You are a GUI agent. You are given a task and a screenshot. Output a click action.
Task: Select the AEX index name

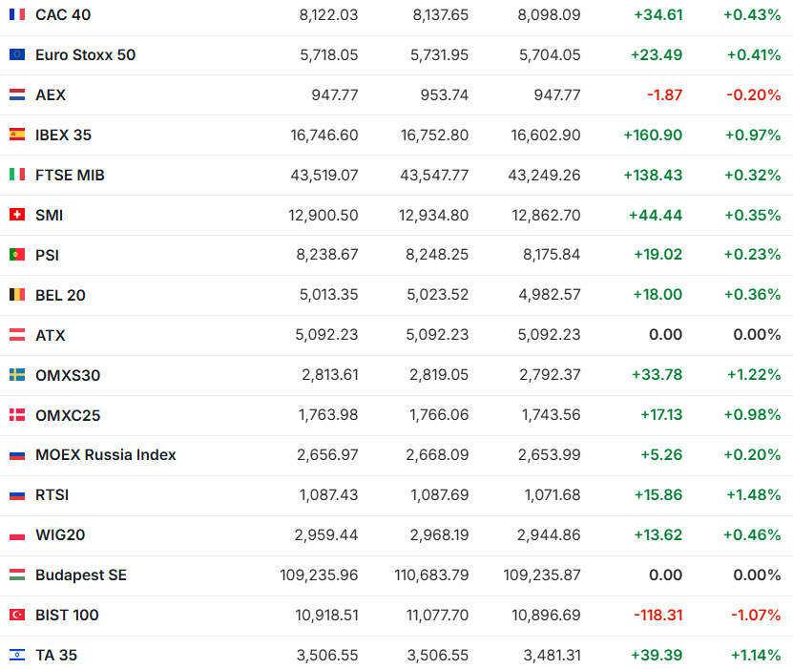pos(51,94)
